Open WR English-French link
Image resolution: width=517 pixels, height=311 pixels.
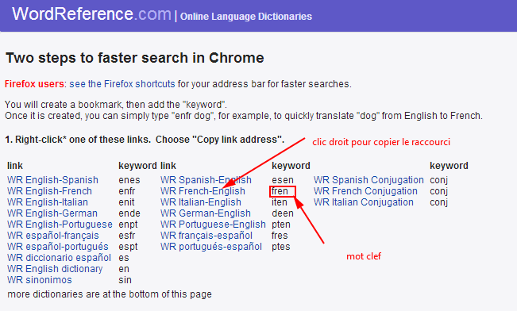(x=49, y=191)
